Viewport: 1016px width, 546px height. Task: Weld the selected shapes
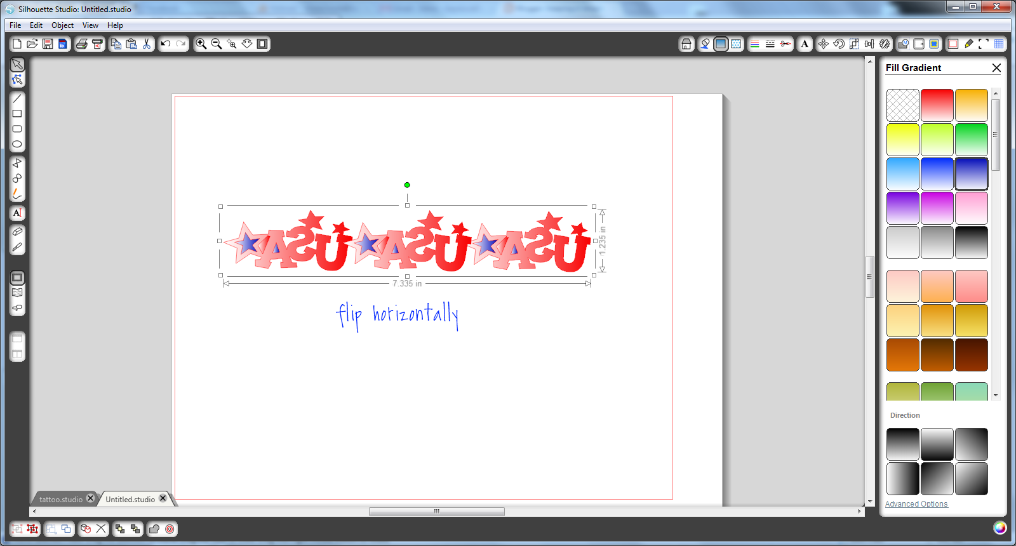[154, 529]
